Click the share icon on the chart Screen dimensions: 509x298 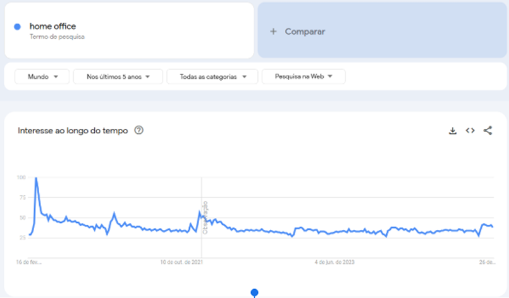point(488,131)
